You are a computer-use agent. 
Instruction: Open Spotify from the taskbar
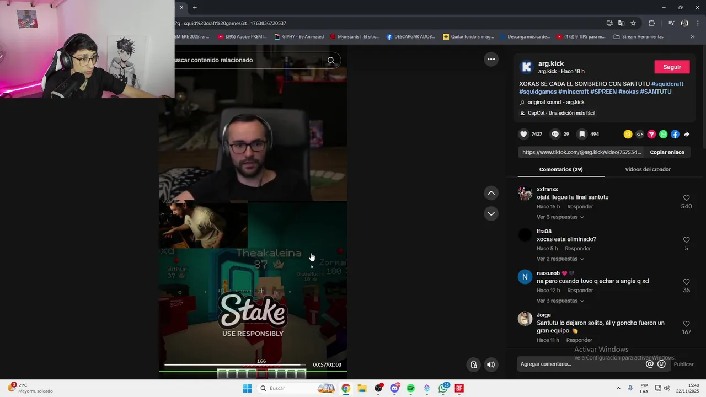[x=410, y=388]
